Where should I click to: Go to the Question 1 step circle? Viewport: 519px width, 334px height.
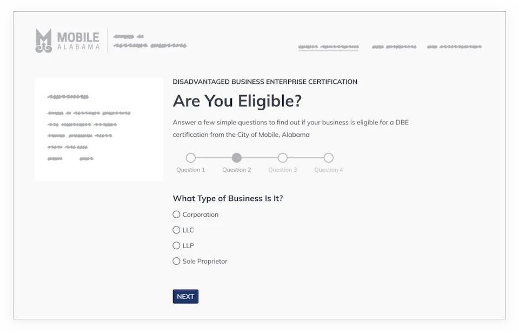[x=191, y=158]
